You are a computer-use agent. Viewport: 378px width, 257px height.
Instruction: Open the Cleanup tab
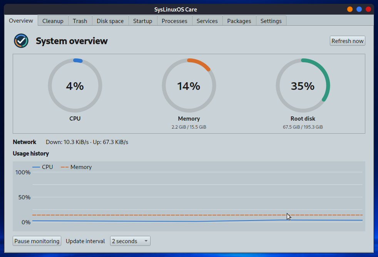click(x=53, y=21)
